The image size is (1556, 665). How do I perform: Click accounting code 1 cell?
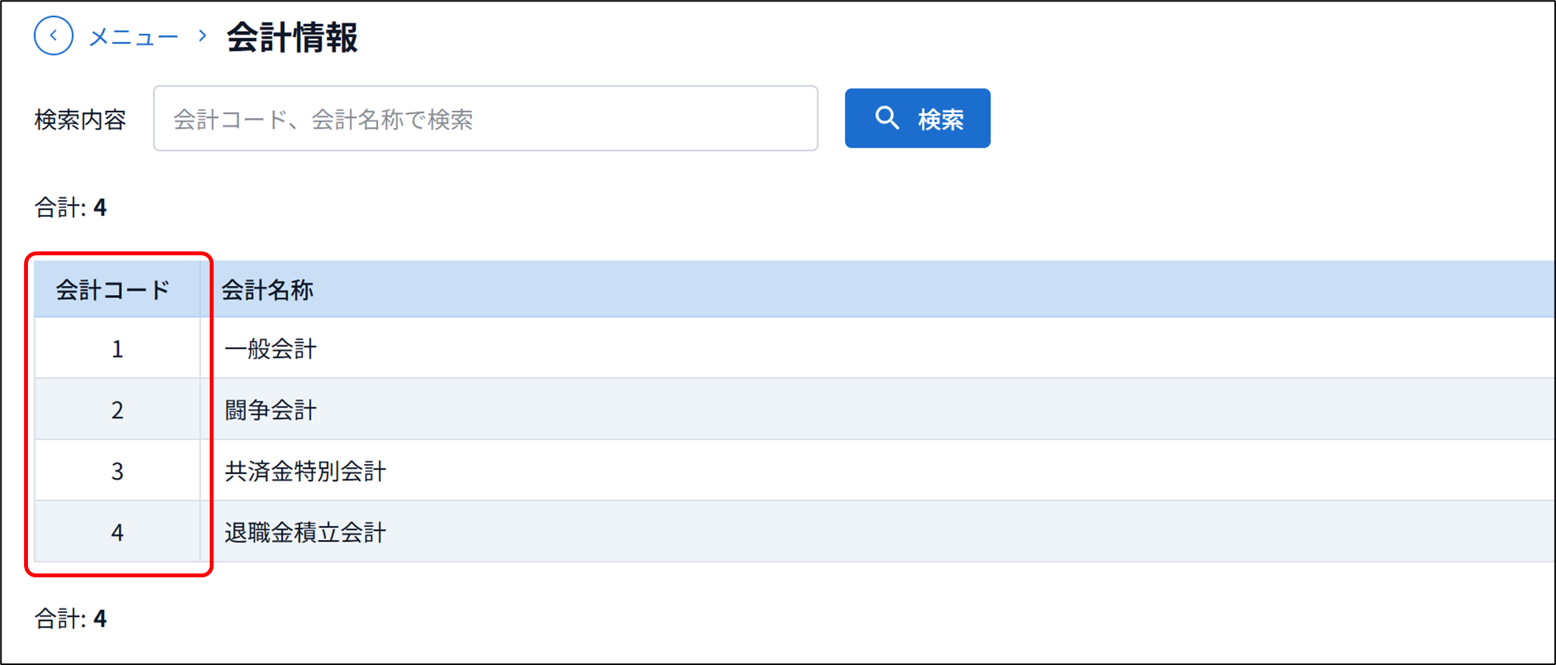[117, 348]
